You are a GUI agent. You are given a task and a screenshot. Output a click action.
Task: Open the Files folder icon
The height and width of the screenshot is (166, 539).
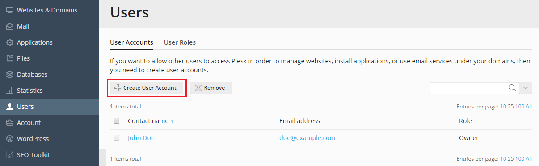click(9, 58)
